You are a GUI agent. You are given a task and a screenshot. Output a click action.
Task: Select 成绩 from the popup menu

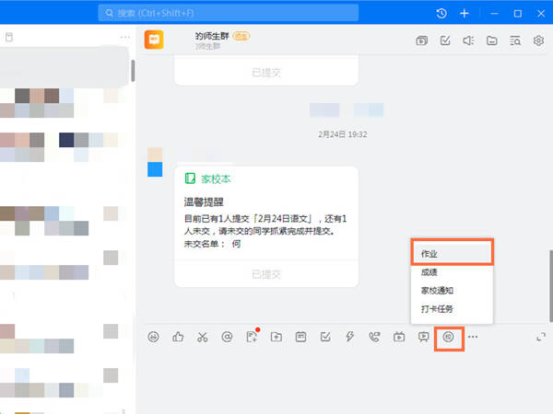pos(453,272)
